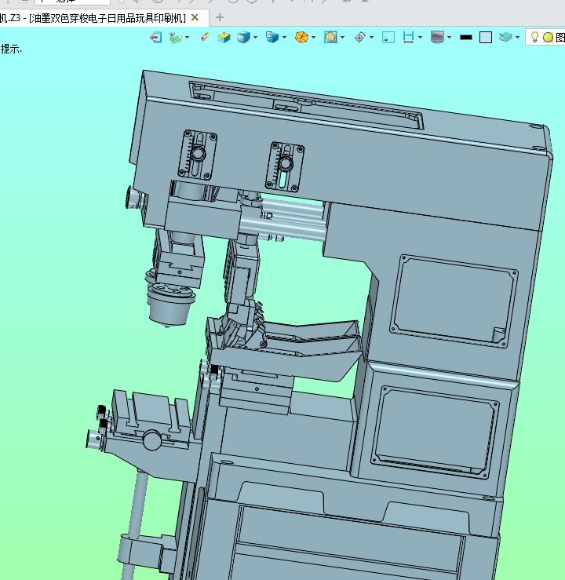Open the framed box icon's dropdown arrow
The height and width of the screenshot is (580, 565).
tap(342, 38)
